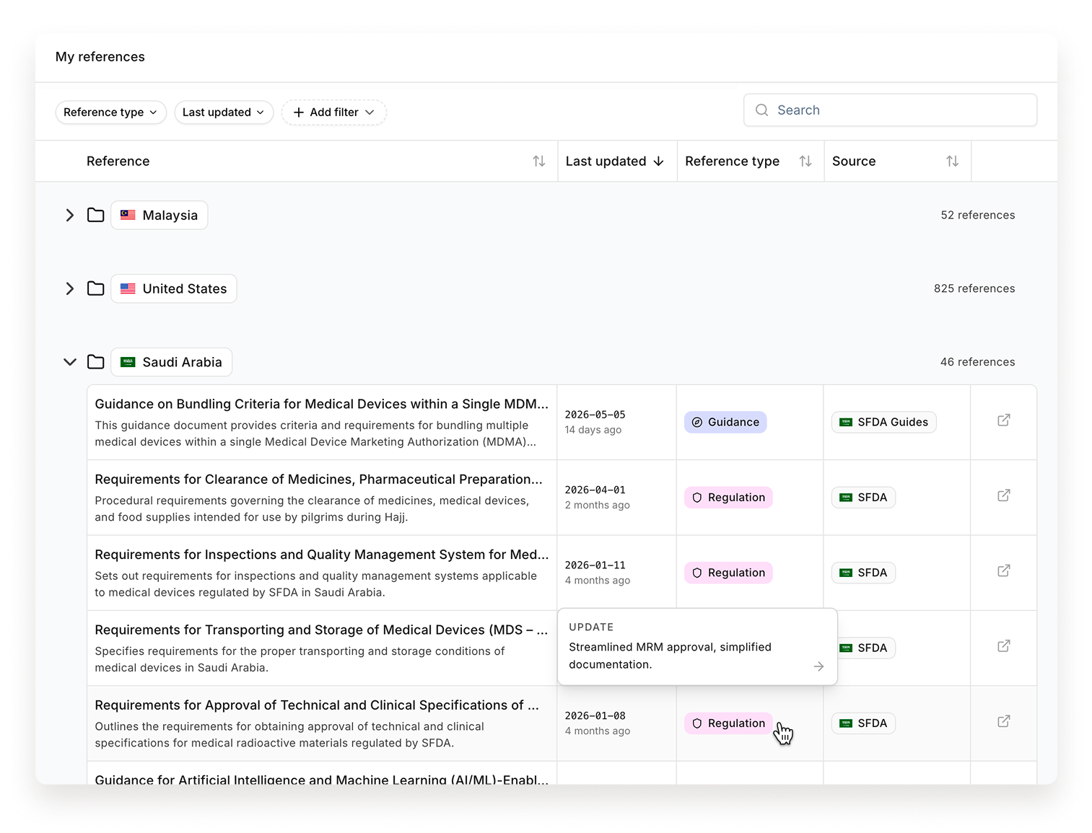Click into the Search field
The image size is (1092, 833).
(890, 110)
